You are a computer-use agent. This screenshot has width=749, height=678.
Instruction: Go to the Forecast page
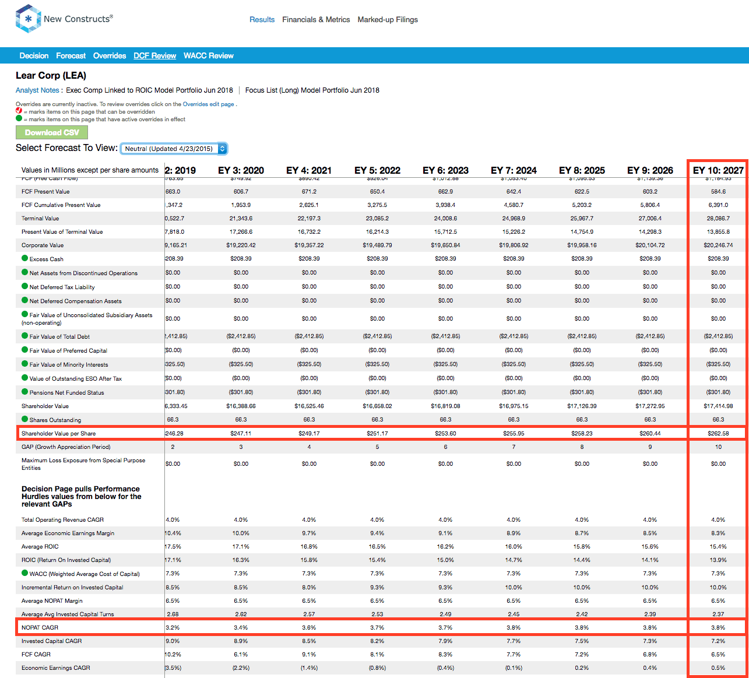pyautogui.click(x=71, y=55)
